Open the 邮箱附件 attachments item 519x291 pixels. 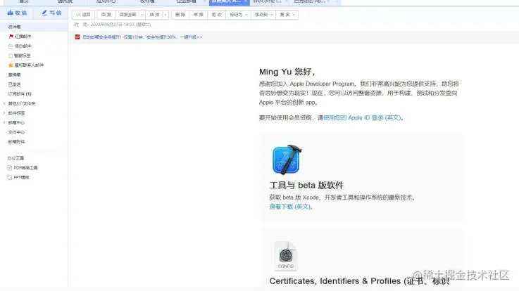pyautogui.click(x=16, y=142)
